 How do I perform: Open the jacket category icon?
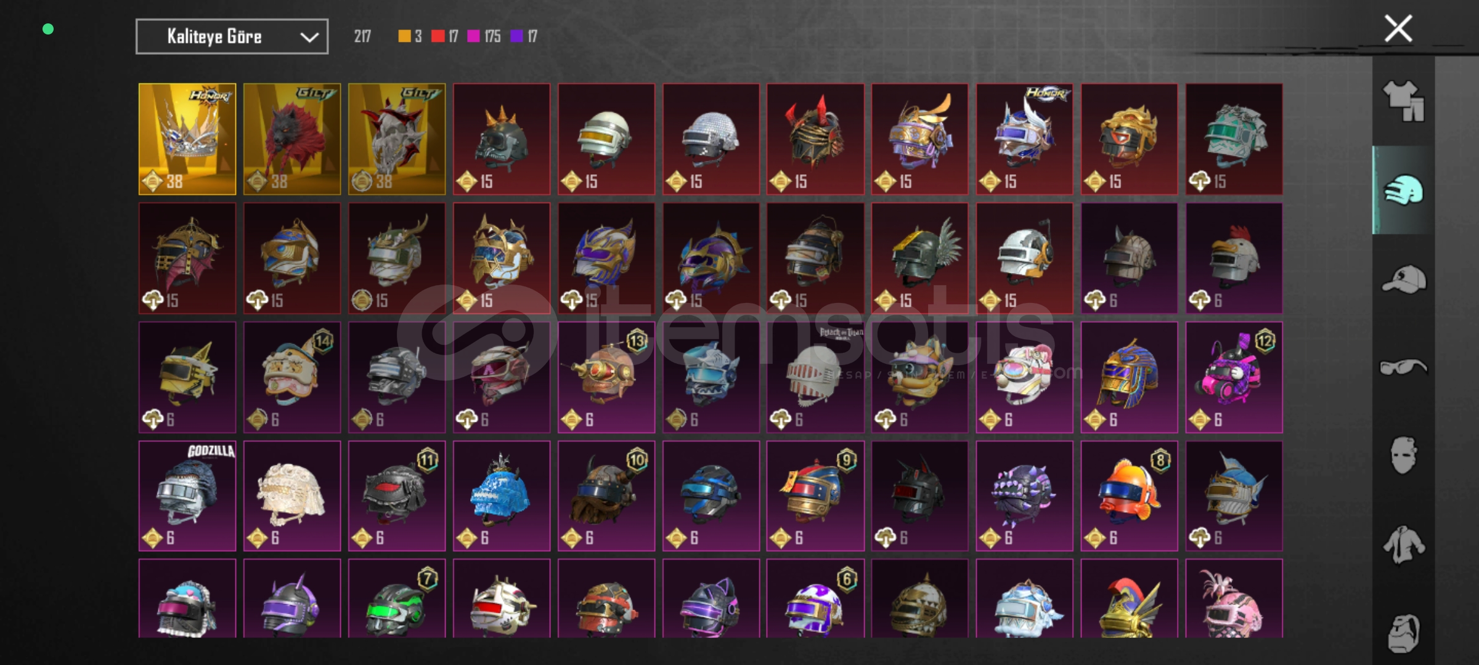pyautogui.click(x=1403, y=544)
